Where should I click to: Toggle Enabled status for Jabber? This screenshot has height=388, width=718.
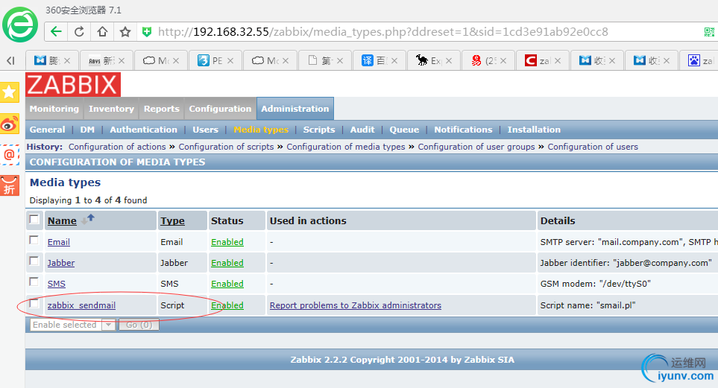click(x=227, y=263)
